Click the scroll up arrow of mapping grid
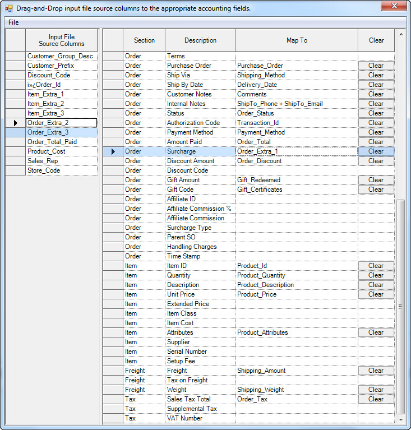 [401, 34]
